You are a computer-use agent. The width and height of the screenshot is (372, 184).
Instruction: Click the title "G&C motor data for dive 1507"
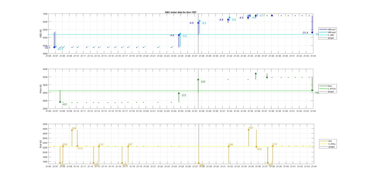click(181, 12)
